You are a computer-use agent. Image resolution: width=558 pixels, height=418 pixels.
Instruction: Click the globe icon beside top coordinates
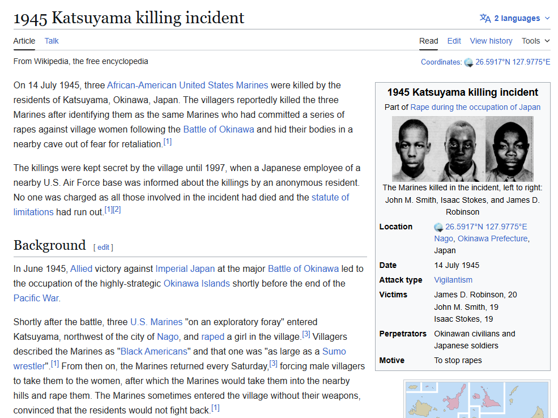[x=468, y=63]
